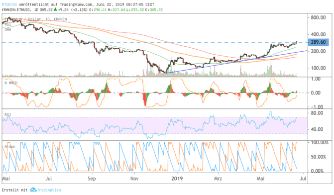This screenshot has height=195, width=334.
Task: Click the N MACD indicator label
Action: tap(11, 83)
